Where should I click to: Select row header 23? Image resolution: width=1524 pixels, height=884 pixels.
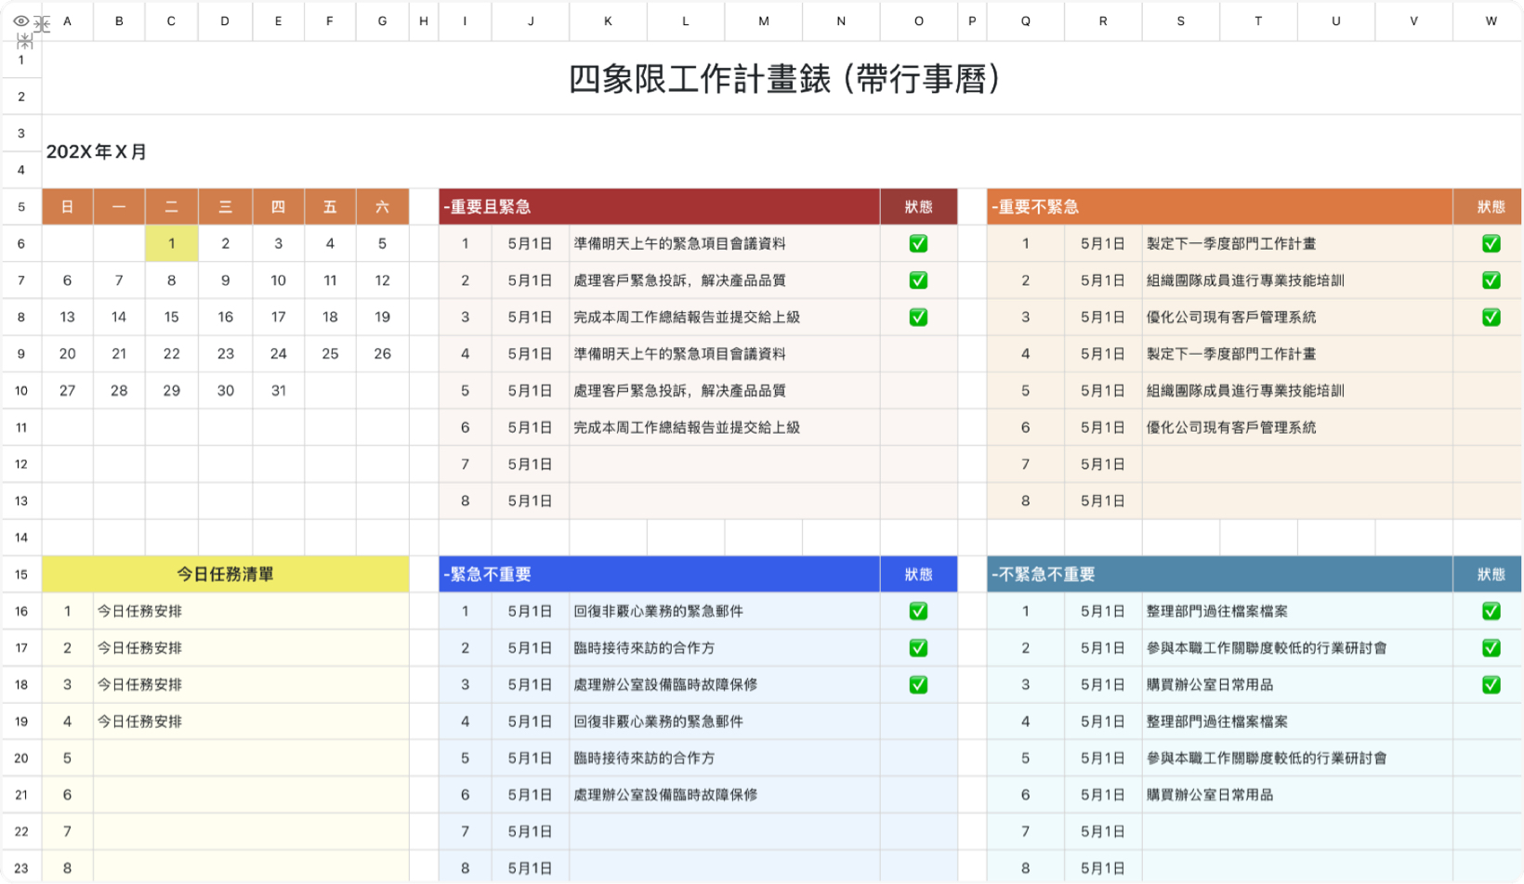coord(21,868)
